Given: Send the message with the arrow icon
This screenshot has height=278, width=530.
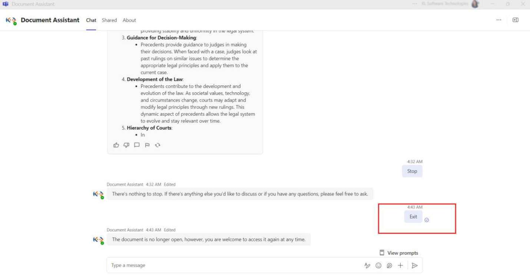Looking at the screenshot, I should (x=415, y=265).
